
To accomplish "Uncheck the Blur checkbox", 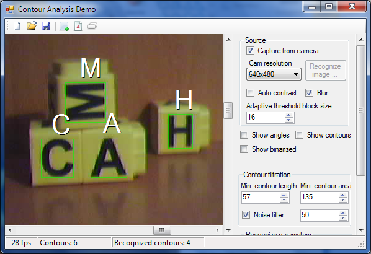I will pos(309,93).
